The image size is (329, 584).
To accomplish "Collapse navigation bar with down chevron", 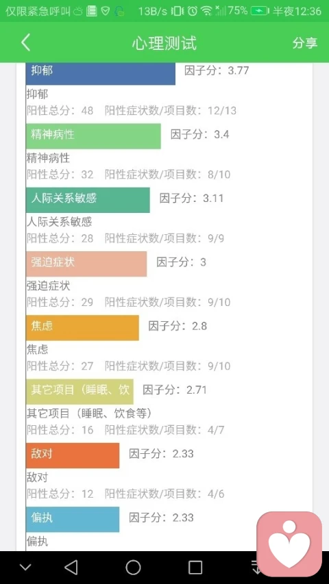I will [x=25, y=568].
